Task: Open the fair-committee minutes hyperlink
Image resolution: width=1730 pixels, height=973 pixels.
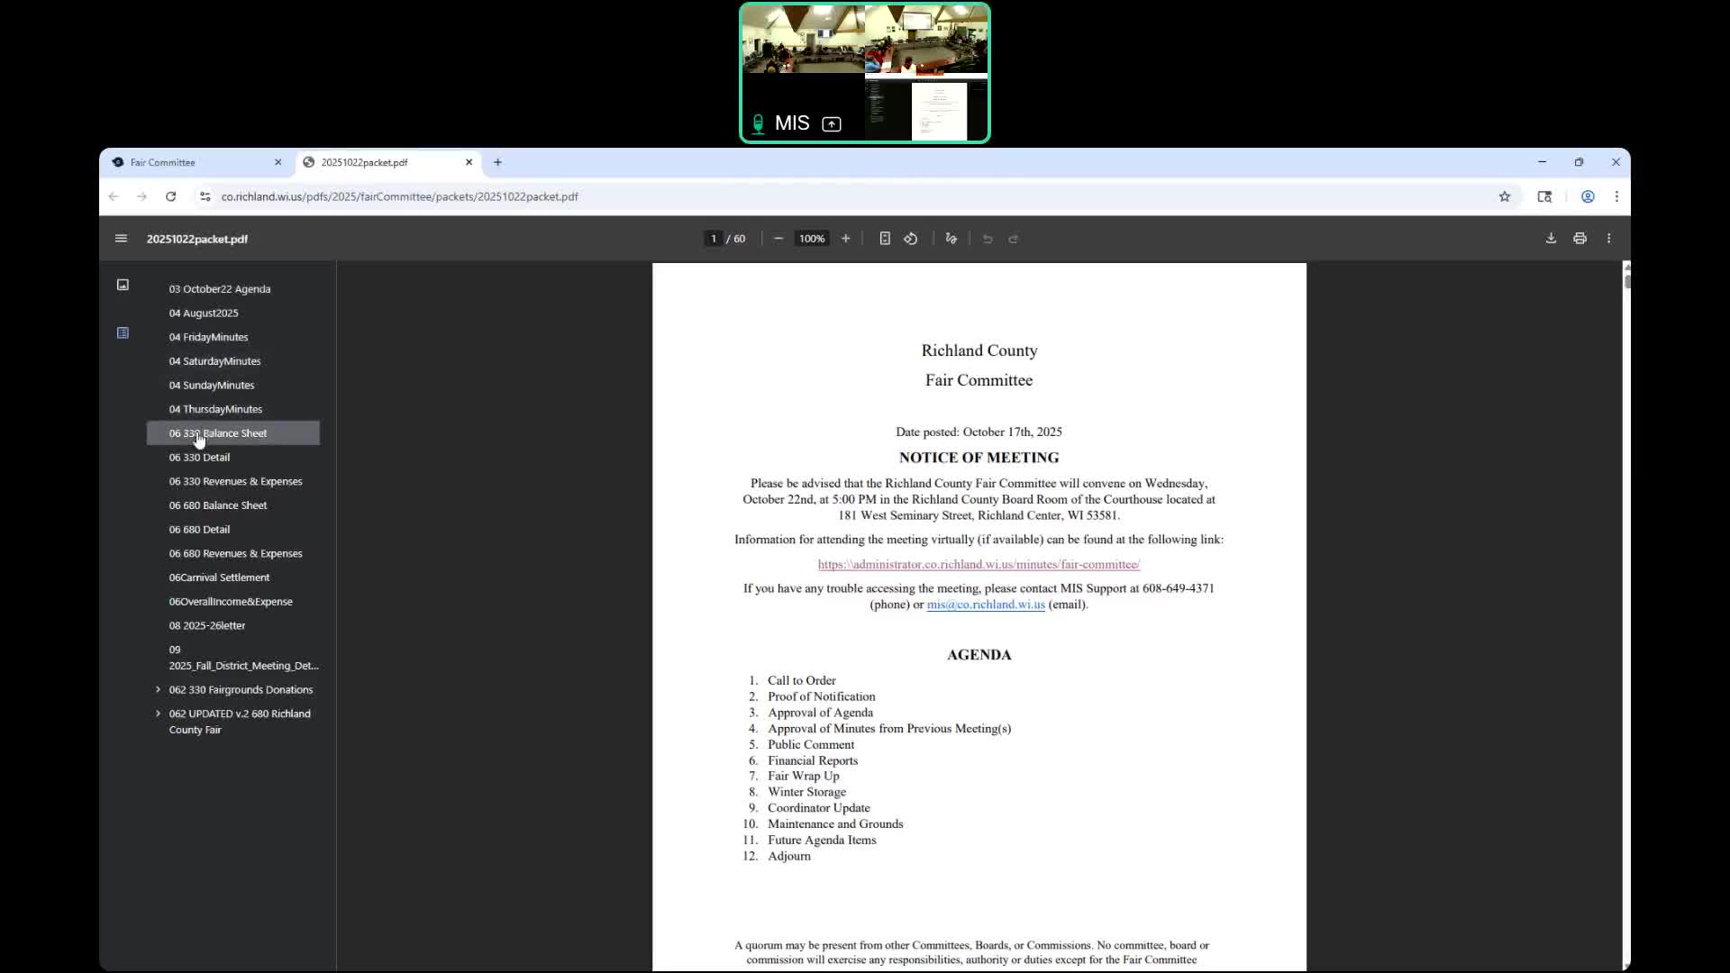Action: tap(979, 564)
